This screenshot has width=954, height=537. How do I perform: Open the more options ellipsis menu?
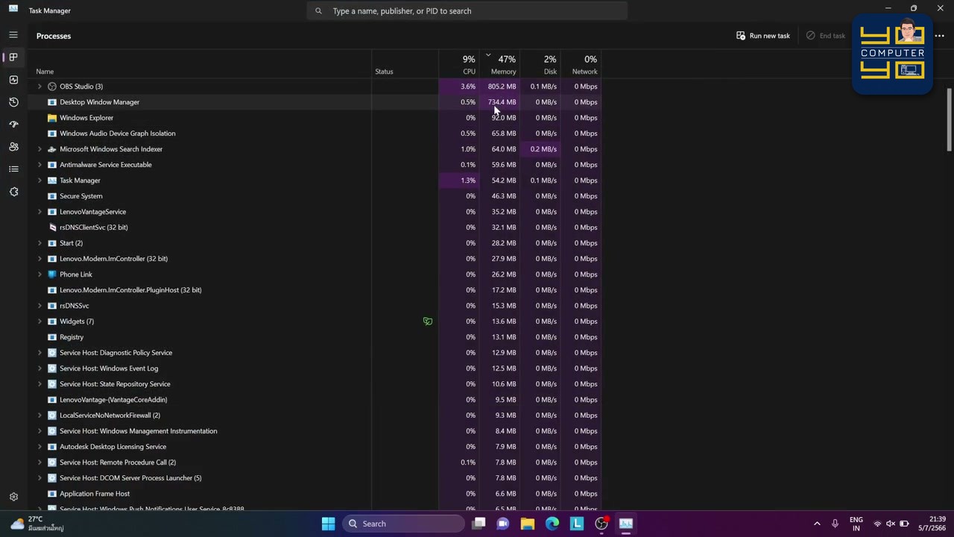939,36
